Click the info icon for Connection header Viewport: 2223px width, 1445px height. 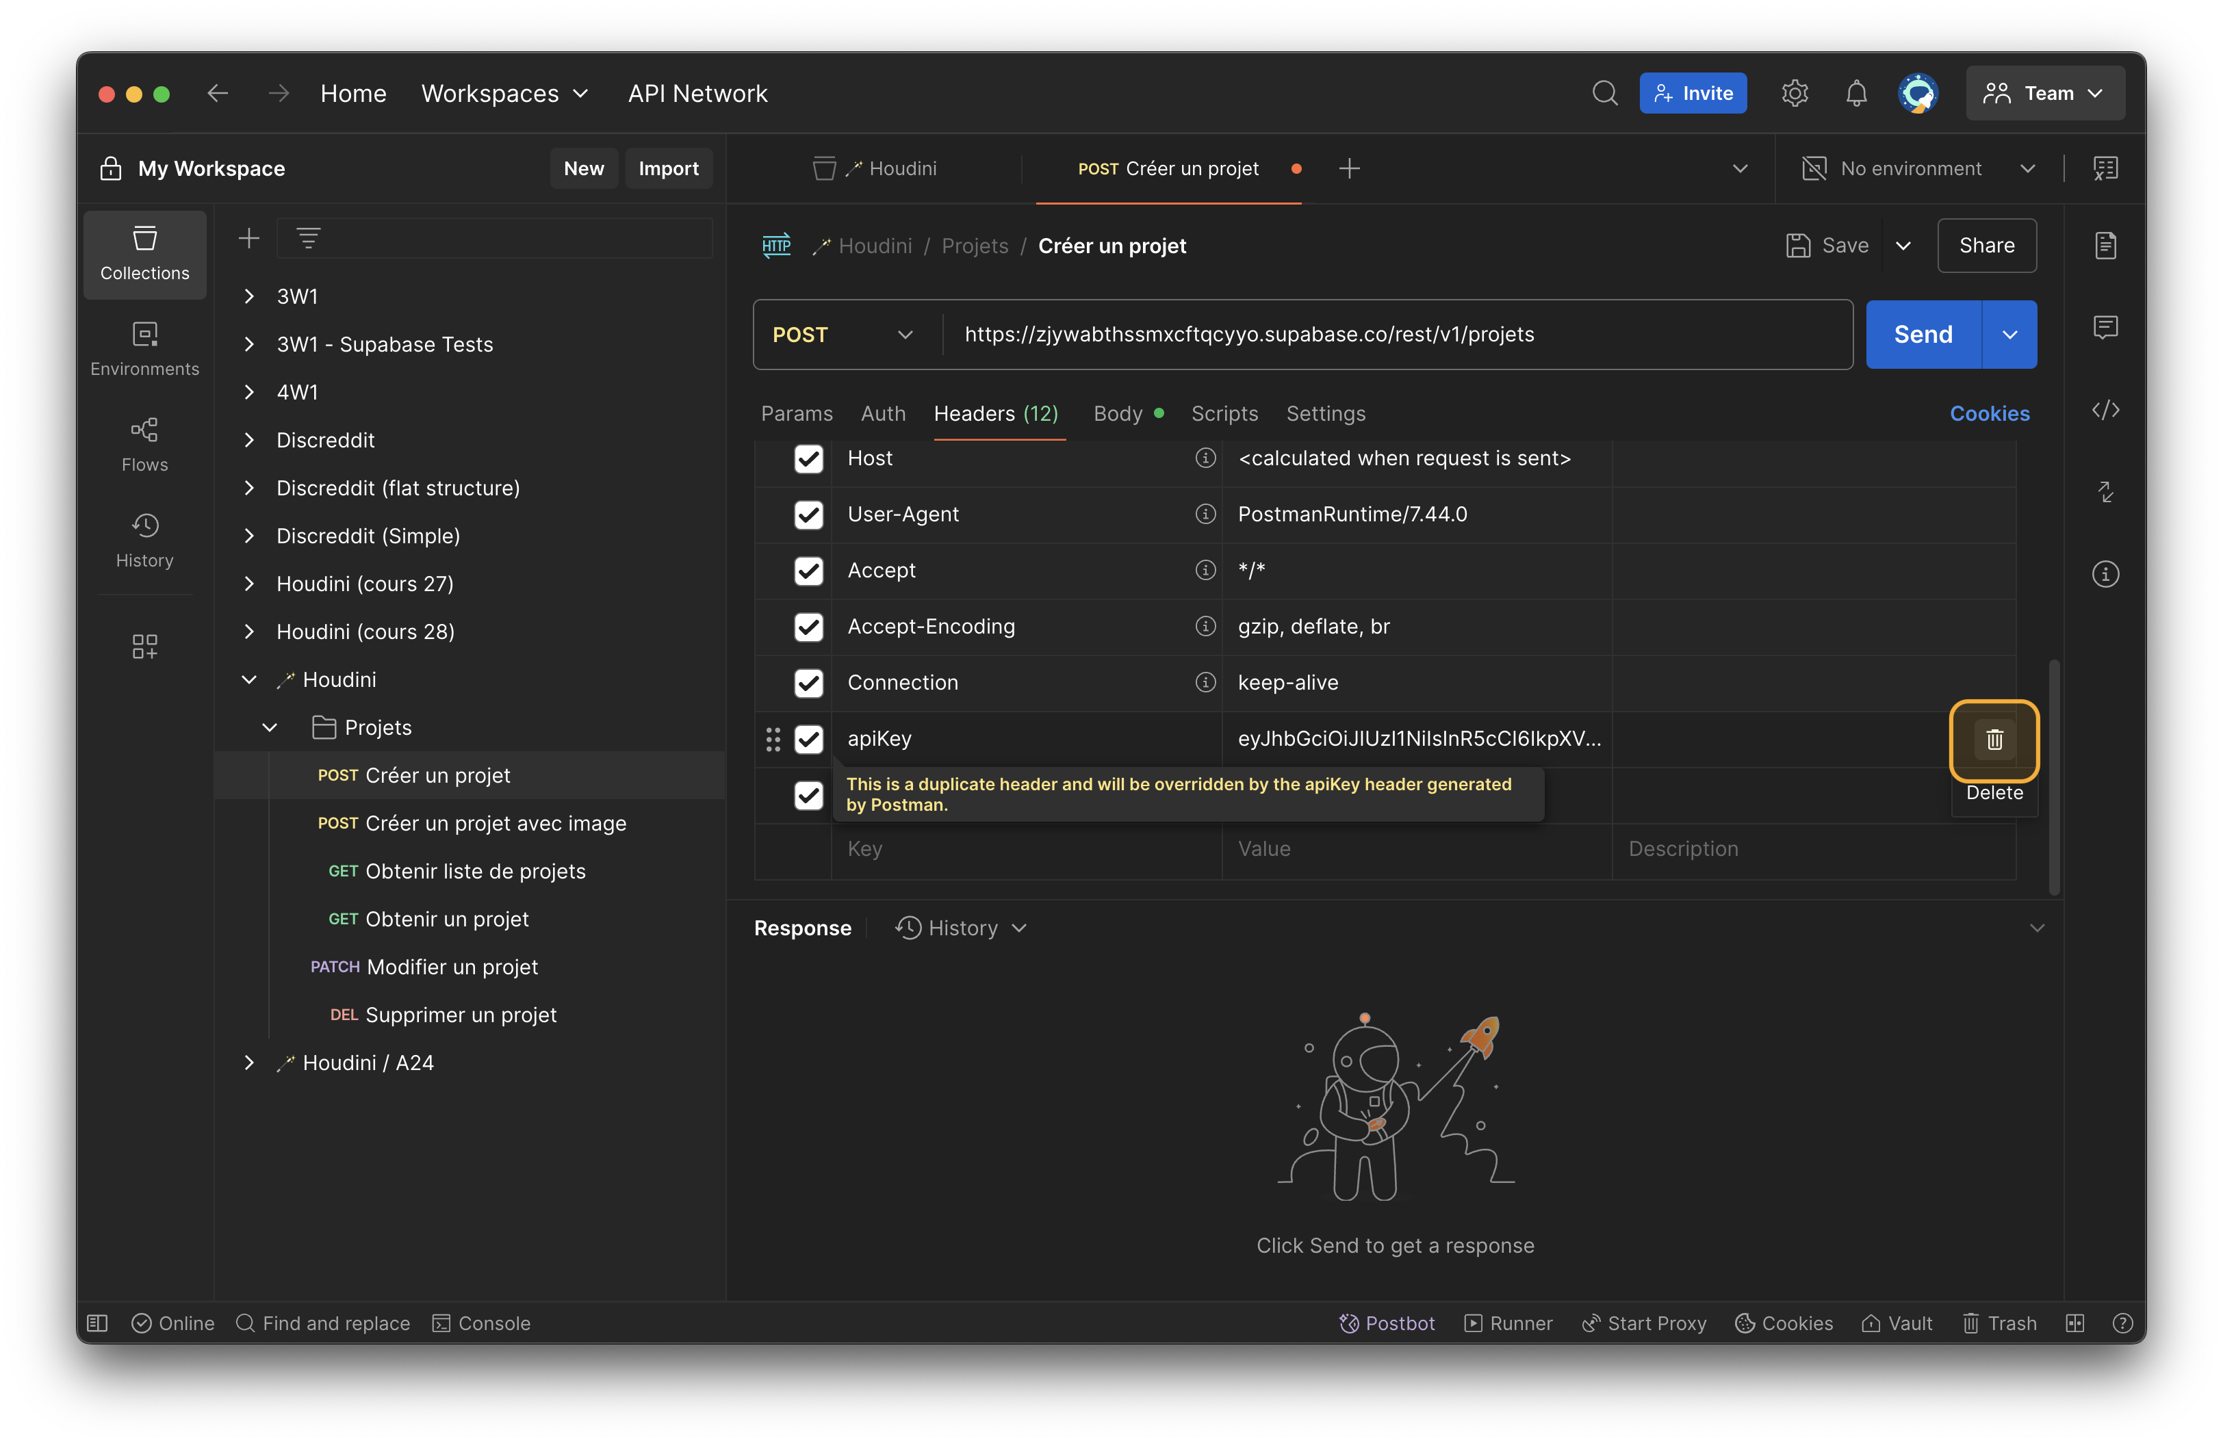pyautogui.click(x=1205, y=682)
